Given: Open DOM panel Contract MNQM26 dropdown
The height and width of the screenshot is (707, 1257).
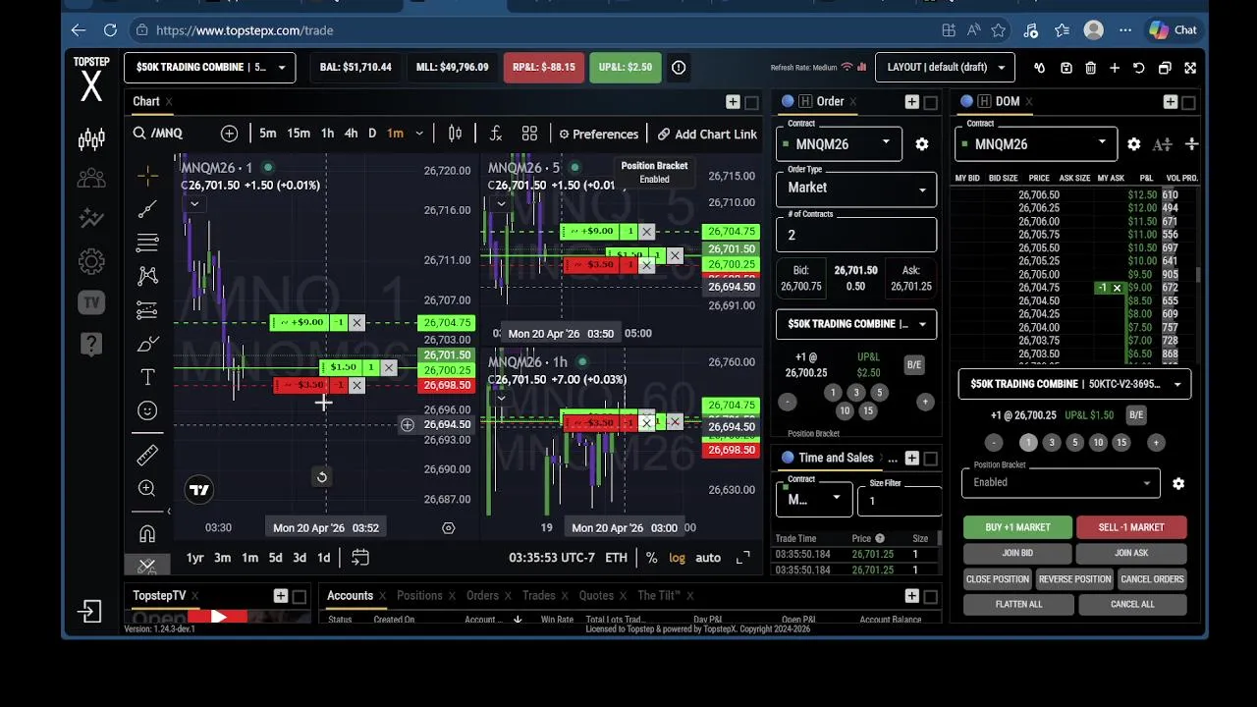Looking at the screenshot, I should tap(1037, 143).
